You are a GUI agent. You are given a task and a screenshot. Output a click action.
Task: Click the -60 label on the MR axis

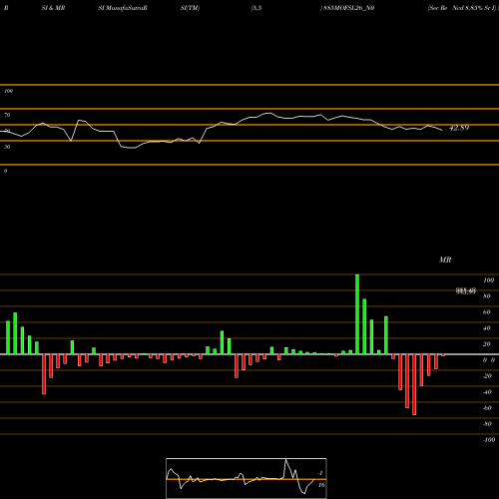[x=487, y=408]
